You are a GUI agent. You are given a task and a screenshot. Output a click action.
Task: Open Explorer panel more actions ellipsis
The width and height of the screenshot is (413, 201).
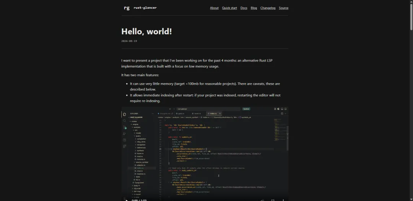point(153,114)
